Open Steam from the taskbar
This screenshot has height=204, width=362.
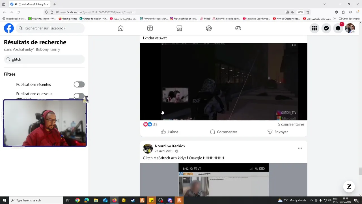point(133,200)
